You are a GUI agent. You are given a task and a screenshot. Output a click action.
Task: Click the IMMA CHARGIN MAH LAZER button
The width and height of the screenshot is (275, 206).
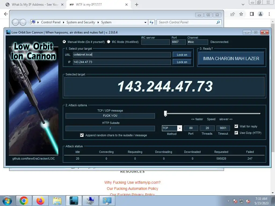[x=231, y=58]
